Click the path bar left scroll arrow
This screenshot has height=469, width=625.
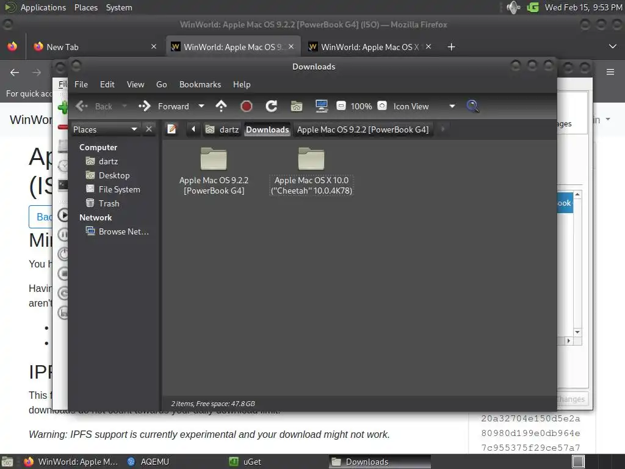193,129
